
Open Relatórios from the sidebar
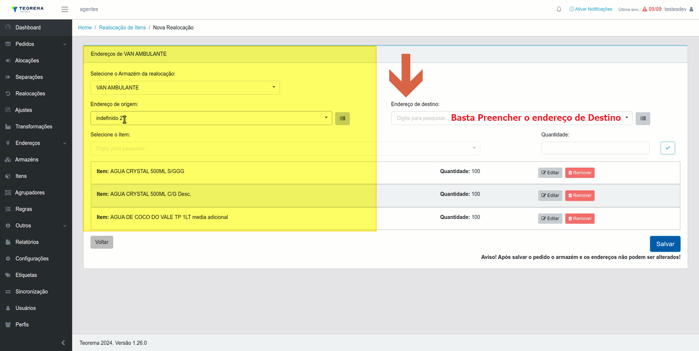coord(36,242)
